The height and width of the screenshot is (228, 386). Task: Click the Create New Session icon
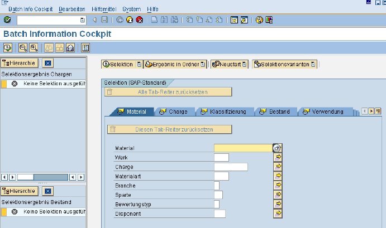pyautogui.click(x=234, y=20)
